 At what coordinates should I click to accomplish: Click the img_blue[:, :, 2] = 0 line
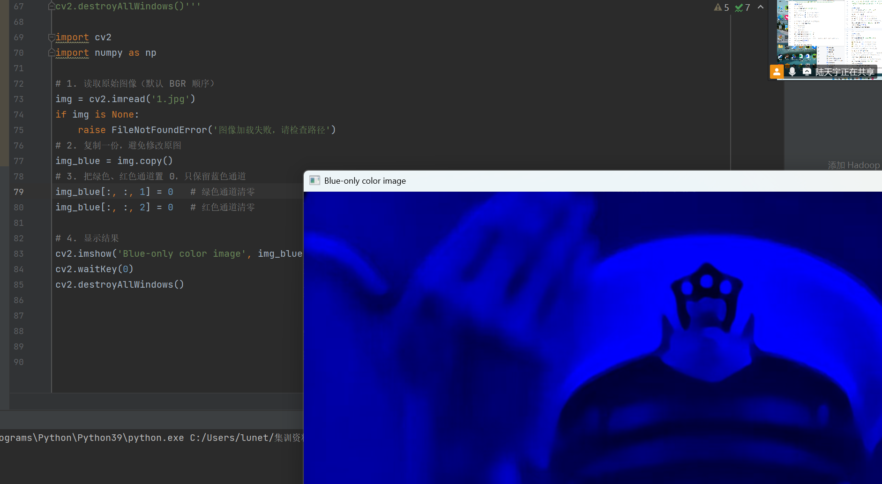(x=114, y=207)
